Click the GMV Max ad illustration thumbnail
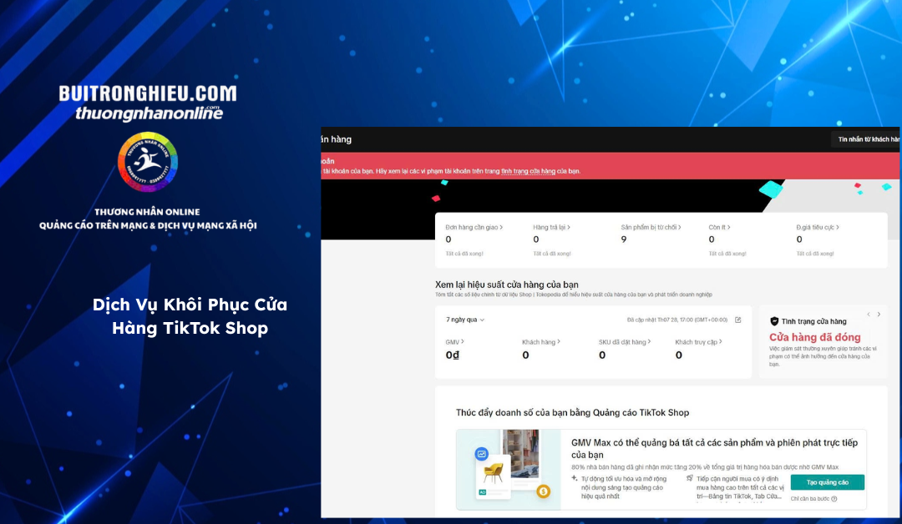Viewport: 902px width, 524px height. tap(509, 470)
